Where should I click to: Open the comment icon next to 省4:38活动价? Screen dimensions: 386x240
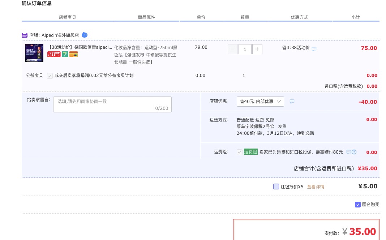pyautogui.click(x=314, y=49)
